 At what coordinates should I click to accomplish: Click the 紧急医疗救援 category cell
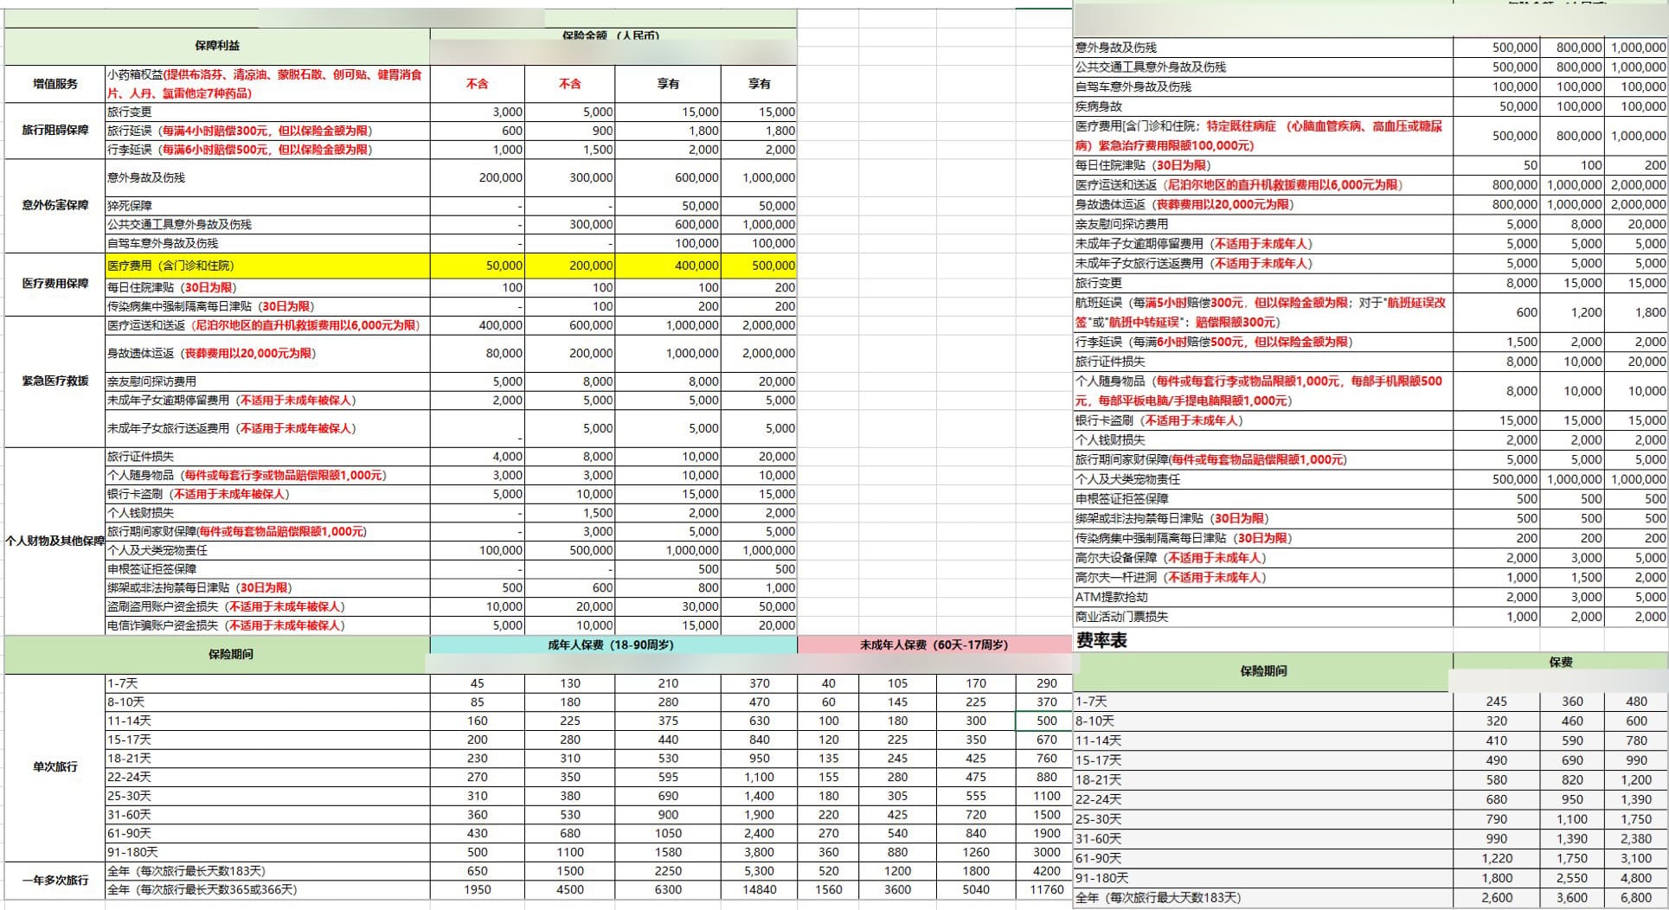coord(55,381)
